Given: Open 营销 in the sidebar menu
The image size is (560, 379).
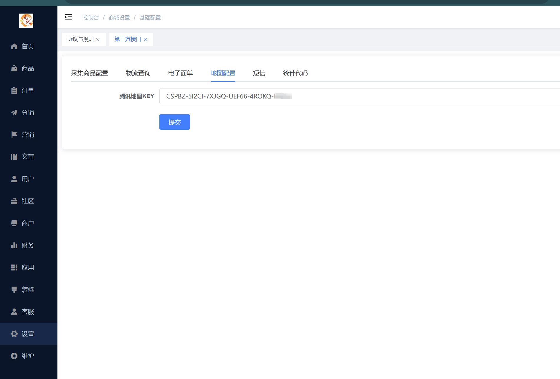Looking at the screenshot, I should pyautogui.click(x=29, y=135).
